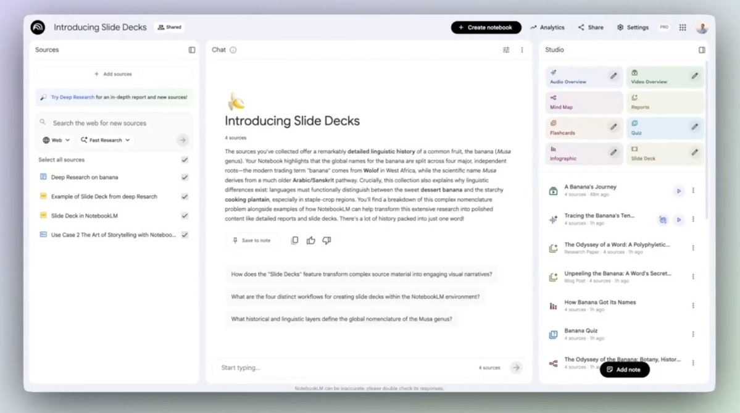The image size is (740, 413).
Task: Open options menu for A Banana's Journey
Action: [x=692, y=191]
